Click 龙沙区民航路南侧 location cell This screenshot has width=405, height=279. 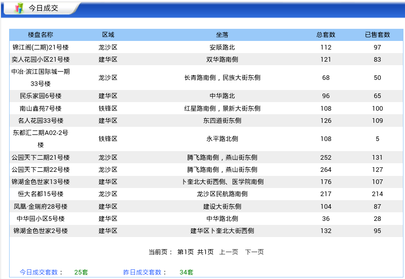[222, 194]
